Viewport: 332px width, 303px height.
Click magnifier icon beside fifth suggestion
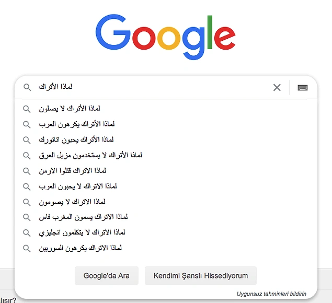(27, 171)
